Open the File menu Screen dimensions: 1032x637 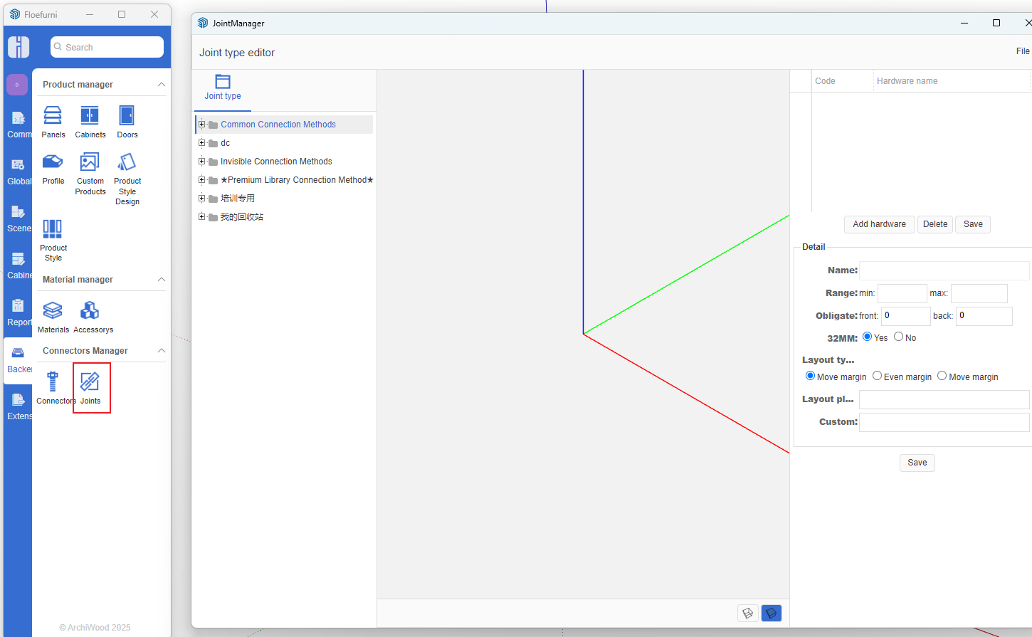[x=1022, y=51]
